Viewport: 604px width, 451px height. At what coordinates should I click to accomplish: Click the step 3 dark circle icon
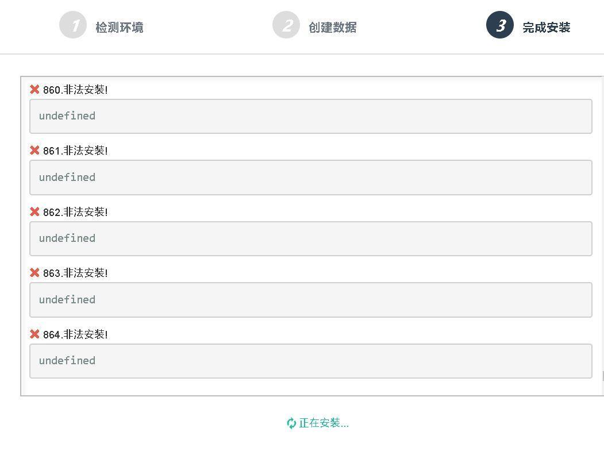pyautogui.click(x=499, y=25)
